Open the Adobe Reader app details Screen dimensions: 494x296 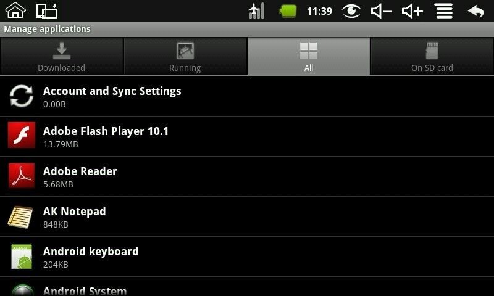pos(247,176)
